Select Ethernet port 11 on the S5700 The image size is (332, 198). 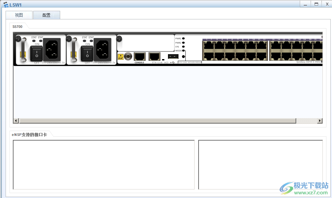(x=262, y=46)
